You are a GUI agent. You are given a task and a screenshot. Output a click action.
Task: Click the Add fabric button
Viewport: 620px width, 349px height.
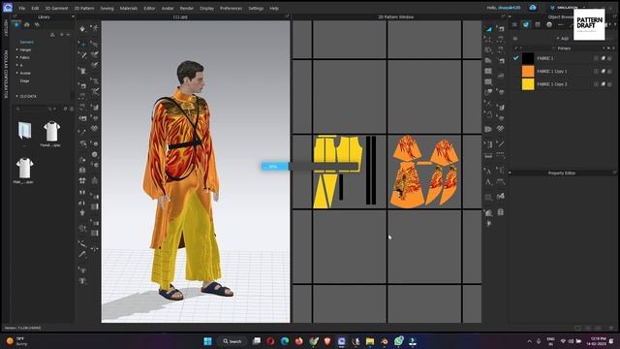click(562, 39)
